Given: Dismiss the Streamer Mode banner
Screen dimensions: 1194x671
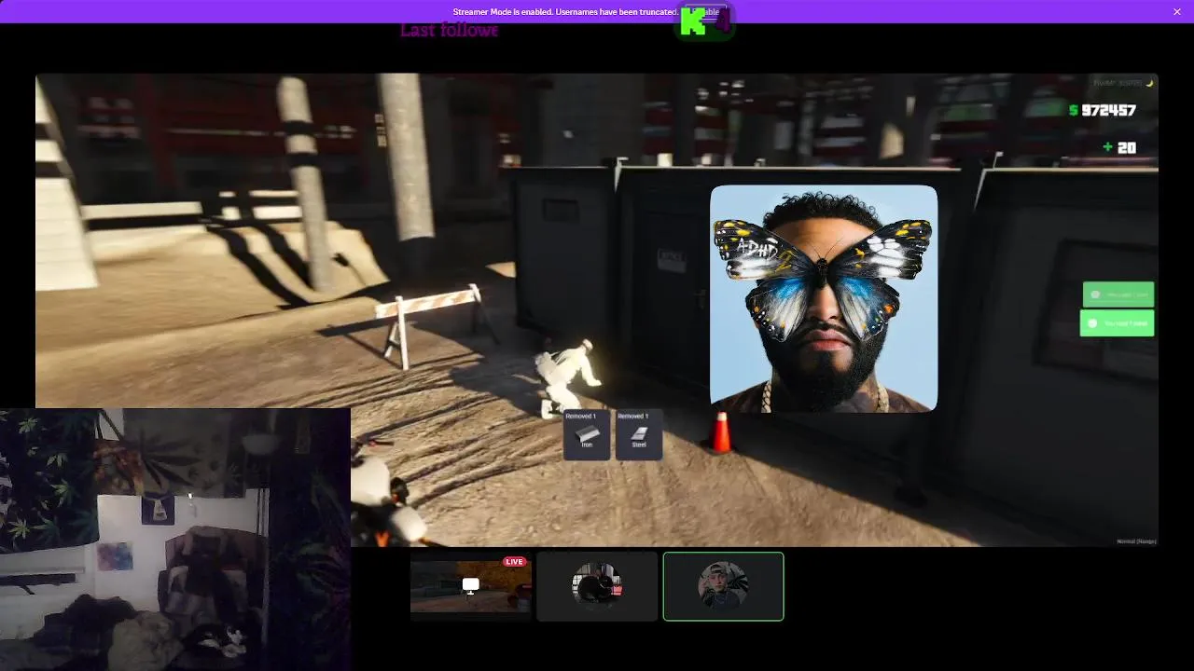Looking at the screenshot, I should (1177, 11).
